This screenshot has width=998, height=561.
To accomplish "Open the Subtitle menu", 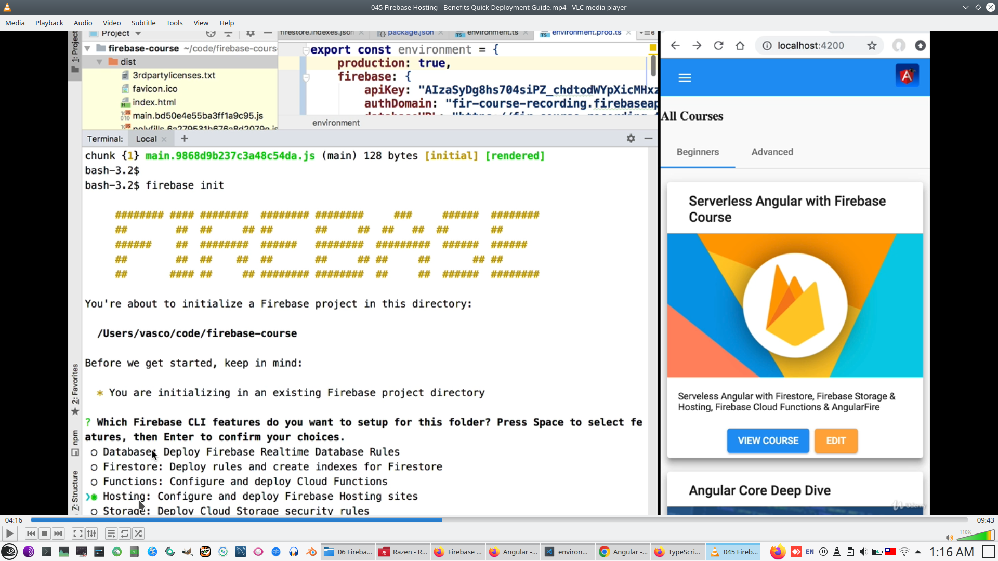I will pyautogui.click(x=143, y=23).
